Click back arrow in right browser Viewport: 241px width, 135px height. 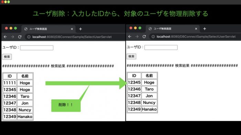click(130, 37)
